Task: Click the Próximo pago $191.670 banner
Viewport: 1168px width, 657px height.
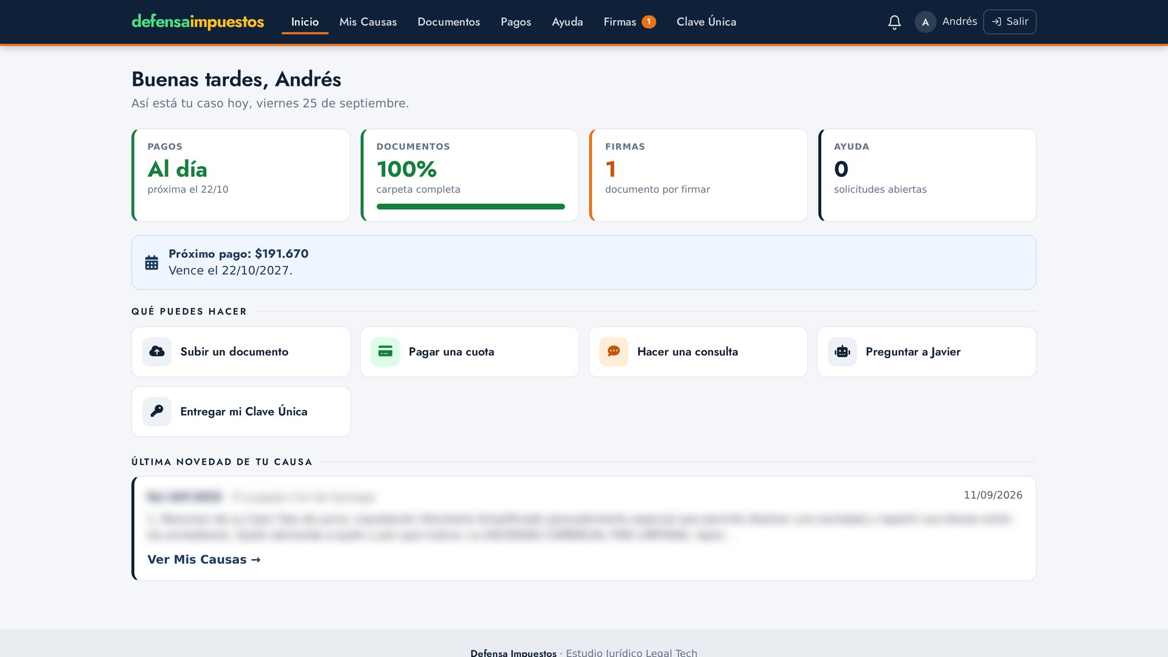Action: 584,262
